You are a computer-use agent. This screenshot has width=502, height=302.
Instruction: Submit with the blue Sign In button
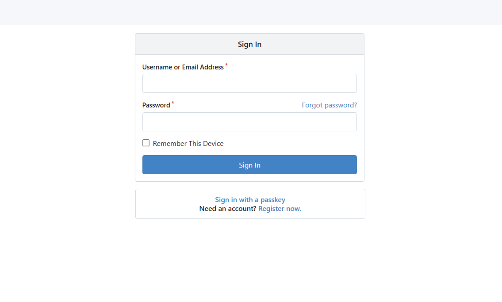249,165
